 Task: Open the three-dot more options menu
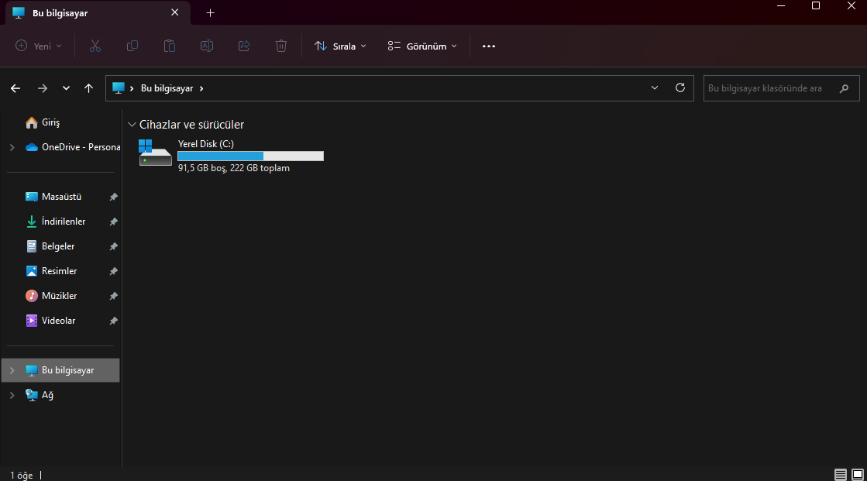tap(489, 46)
